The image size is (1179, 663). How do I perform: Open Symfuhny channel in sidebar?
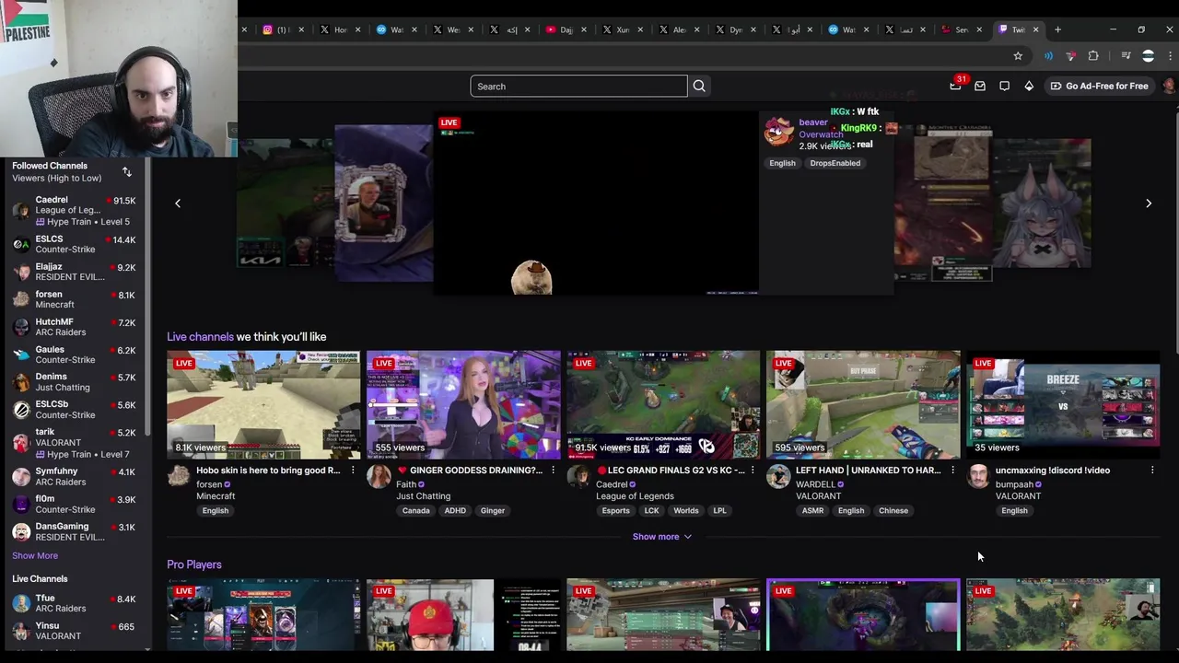(x=75, y=476)
